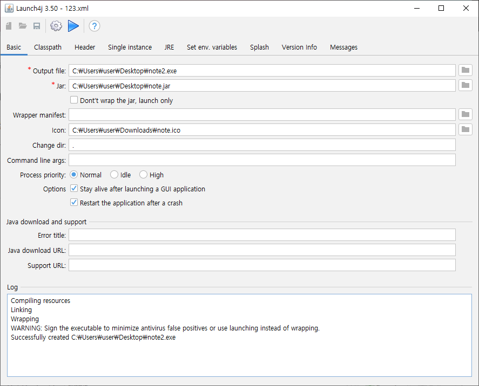Focus the Command line args field

(x=262, y=160)
